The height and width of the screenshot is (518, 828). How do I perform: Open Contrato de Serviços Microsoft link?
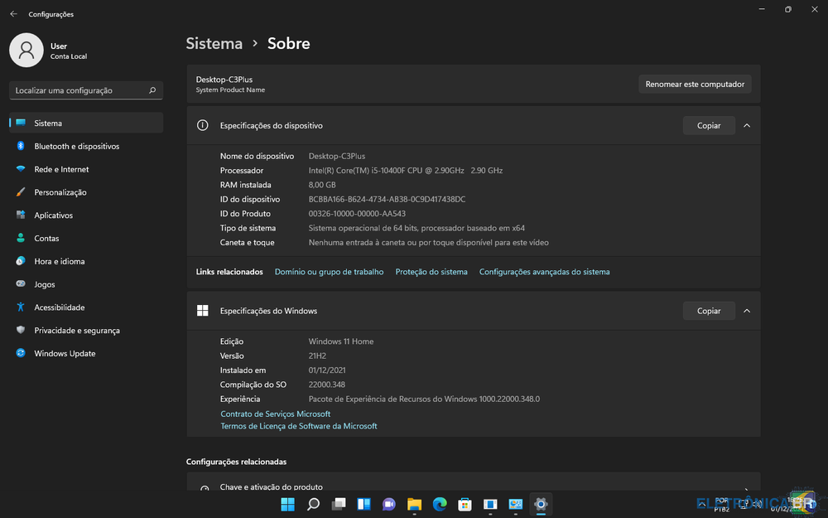point(275,414)
